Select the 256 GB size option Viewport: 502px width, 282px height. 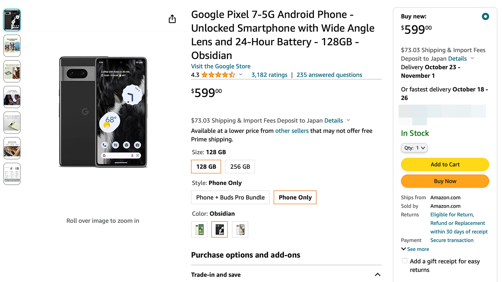(x=240, y=167)
